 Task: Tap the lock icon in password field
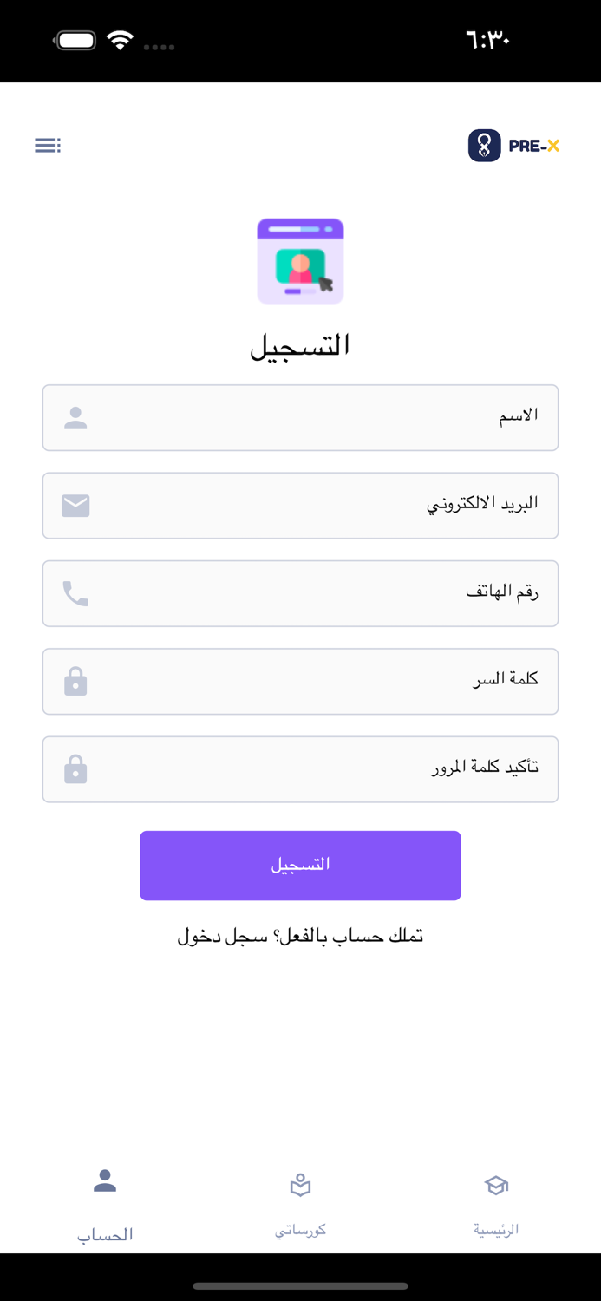75,682
